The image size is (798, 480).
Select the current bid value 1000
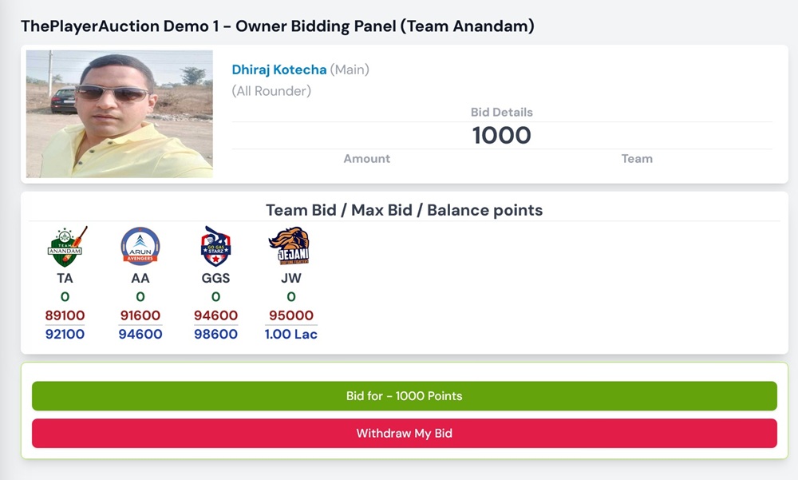coord(502,135)
